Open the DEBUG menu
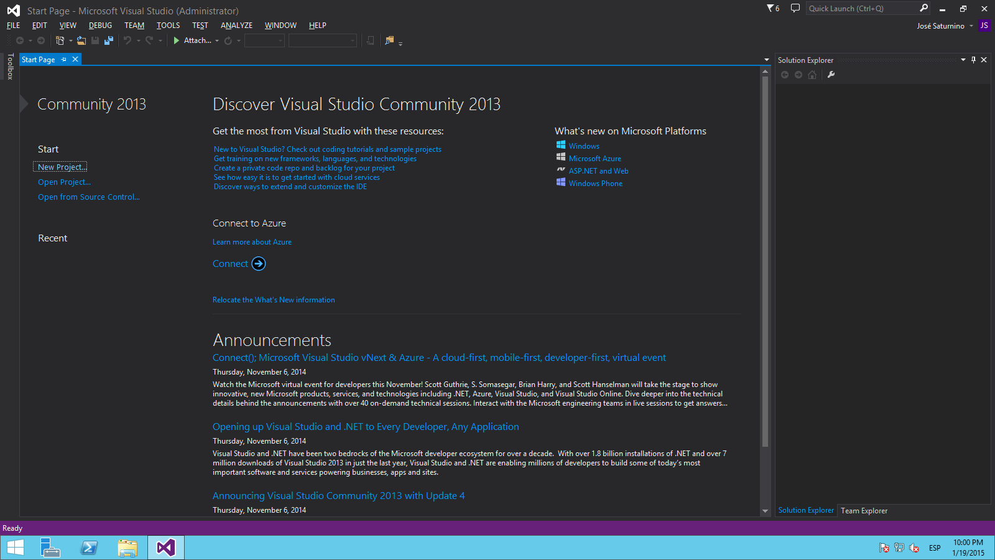The image size is (995, 560). pos(100,26)
